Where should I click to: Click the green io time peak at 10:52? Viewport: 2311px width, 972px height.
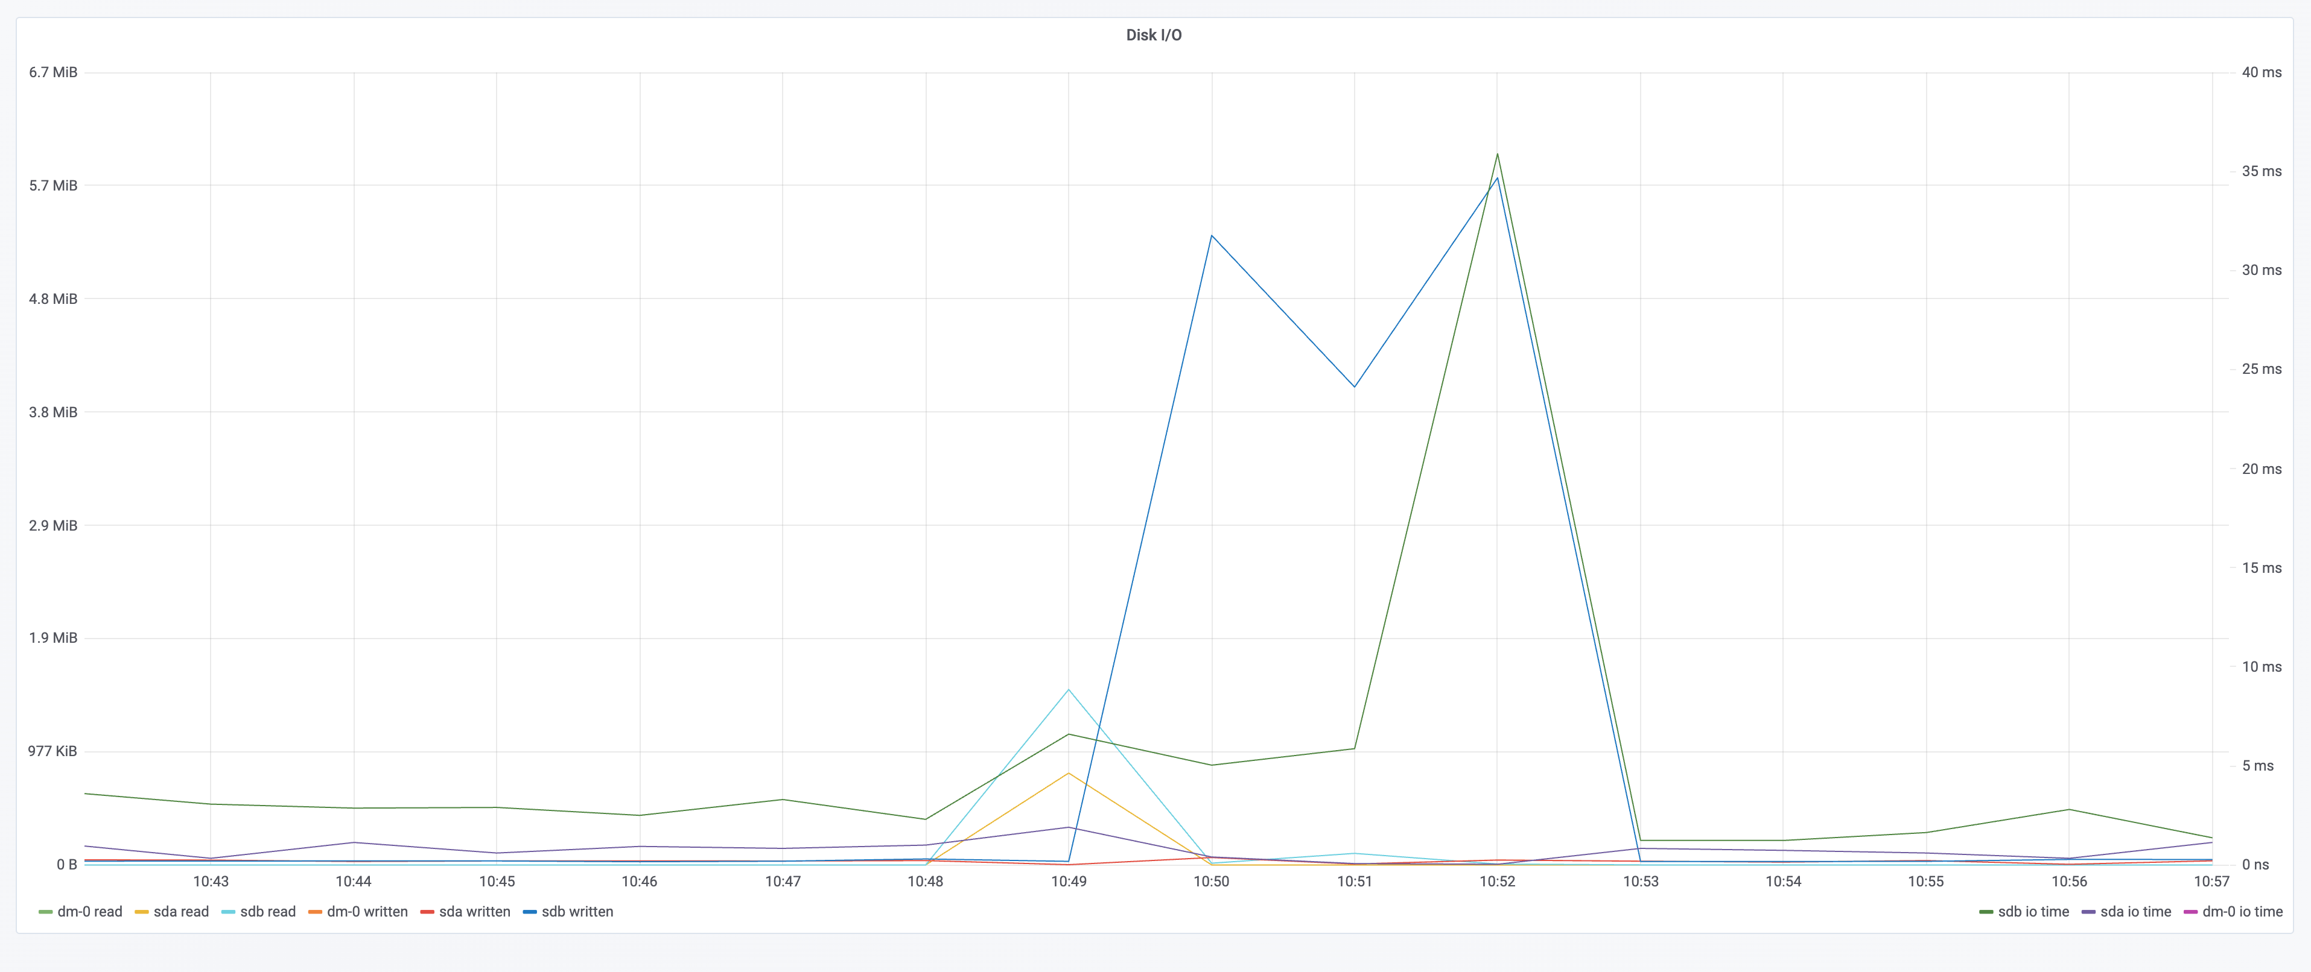1497,154
